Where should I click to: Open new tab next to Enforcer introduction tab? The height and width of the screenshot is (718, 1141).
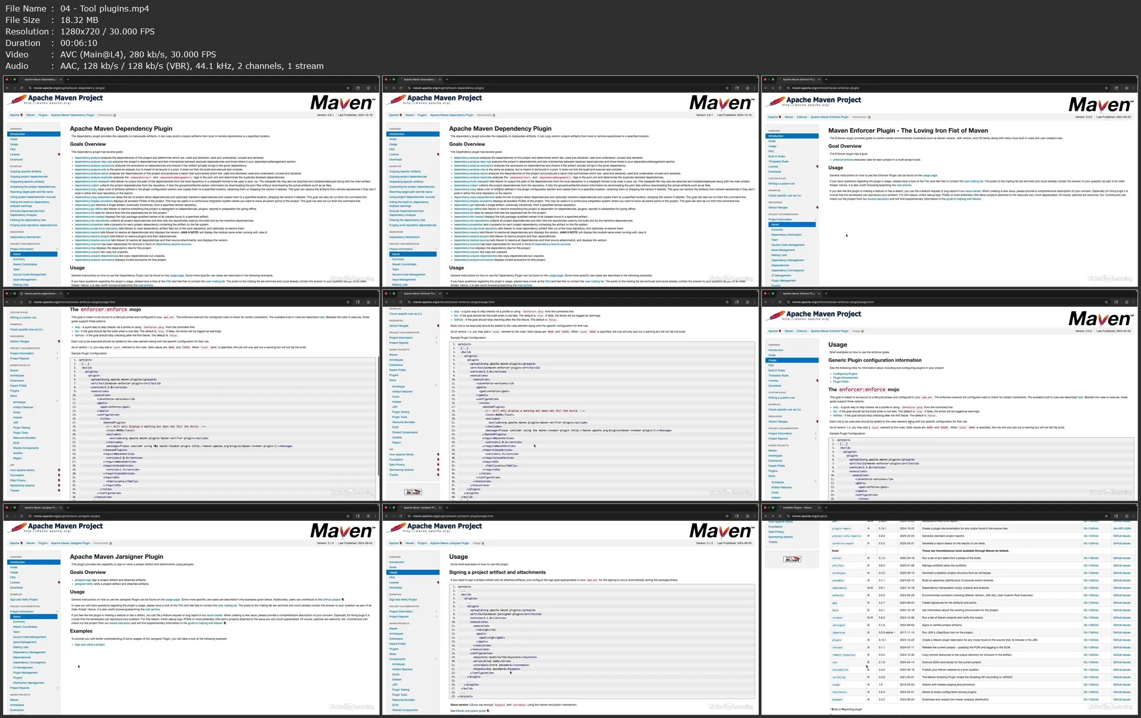pyautogui.click(x=826, y=79)
